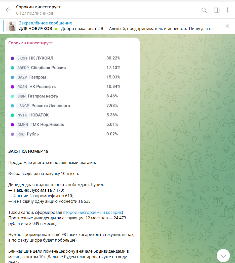Click the ROSN ticker badge

22,87
